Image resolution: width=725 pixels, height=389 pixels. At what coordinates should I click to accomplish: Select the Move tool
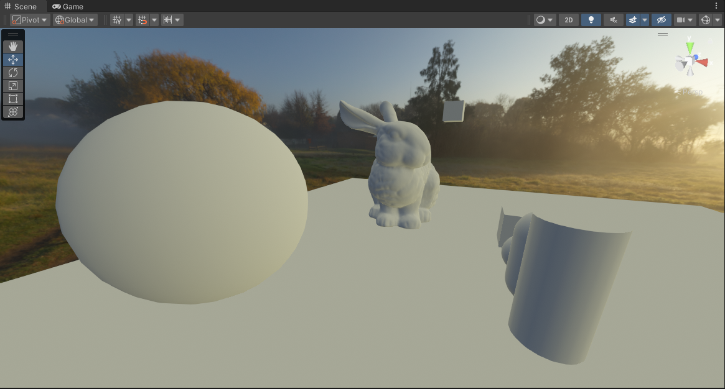tap(13, 60)
